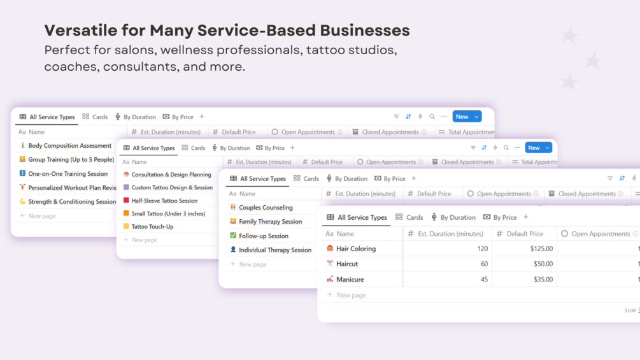Click the Half-Sleeve Tattoo Session red square icon
This screenshot has width=640, height=360.
126,201
